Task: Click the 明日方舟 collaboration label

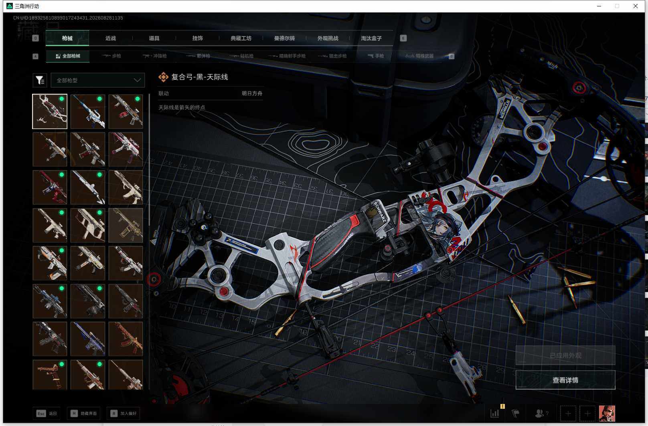Action: click(252, 93)
